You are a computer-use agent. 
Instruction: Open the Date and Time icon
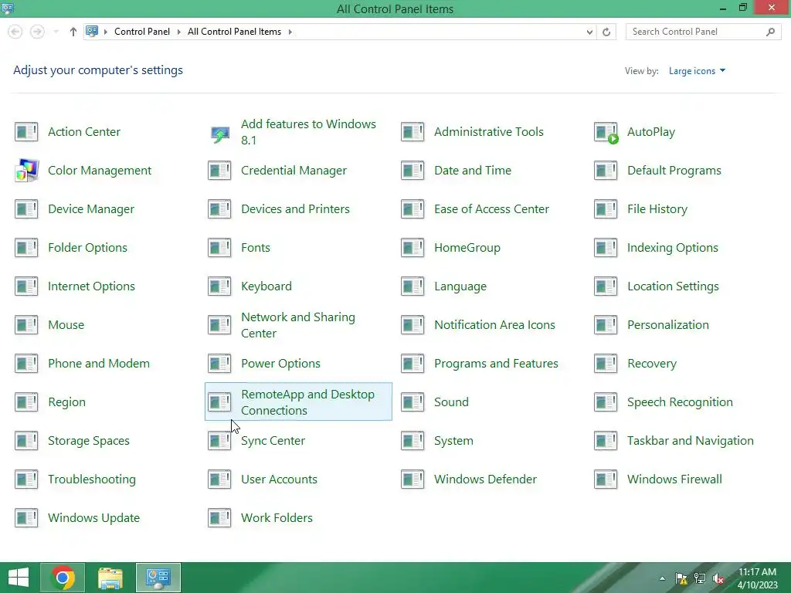pos(412,171)
